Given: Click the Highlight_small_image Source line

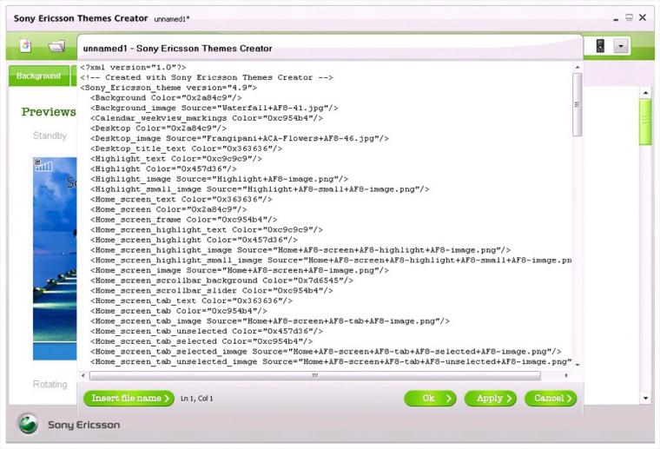Looking at the screenshot, I should pos(260,189).
